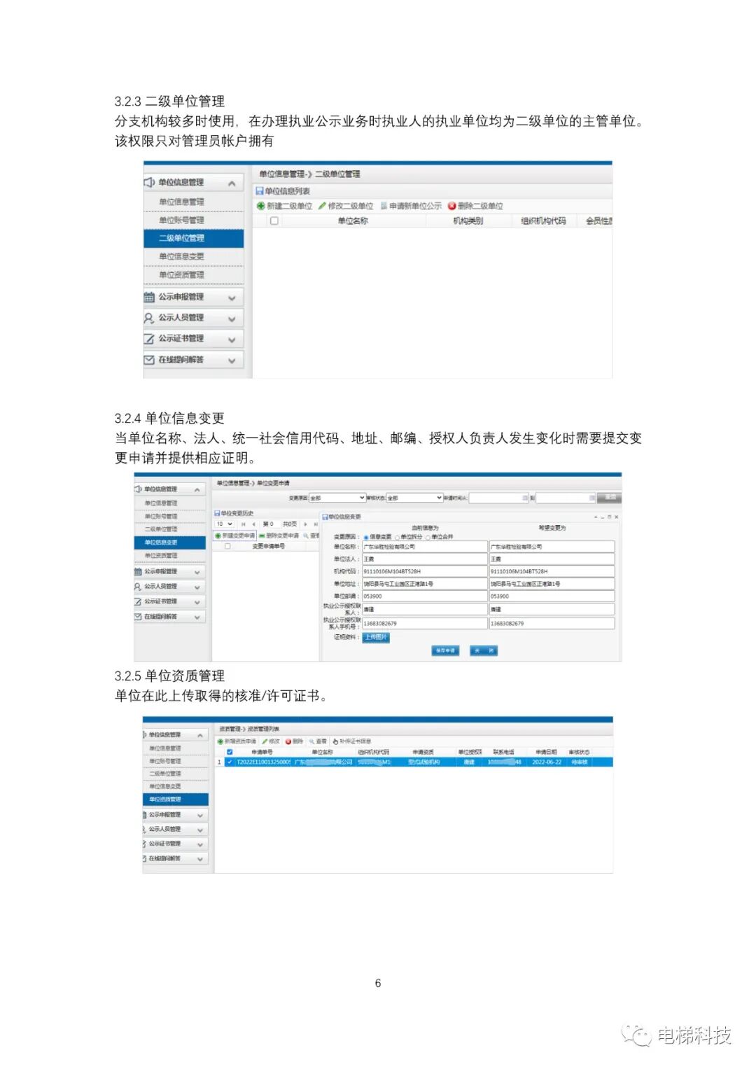Screen dimensions: 756x1069
Task: Expand the 公示申报管理 sidebar section
Action: (231, 297)
